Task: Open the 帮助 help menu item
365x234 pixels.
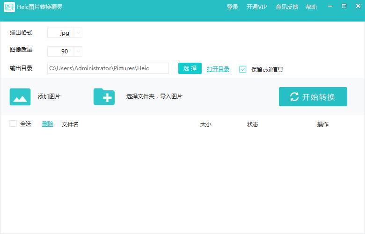Action: click(x=311, y=7)
